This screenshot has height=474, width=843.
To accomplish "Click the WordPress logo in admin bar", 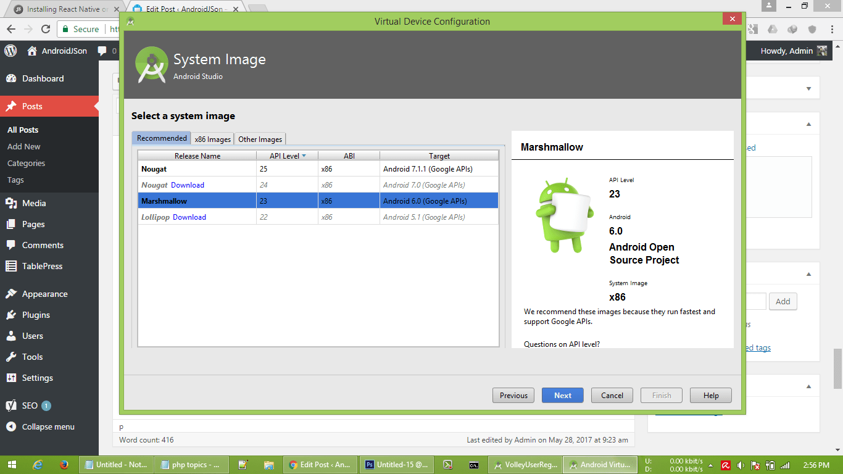I will pyautogui.click(x=10, y=51).
